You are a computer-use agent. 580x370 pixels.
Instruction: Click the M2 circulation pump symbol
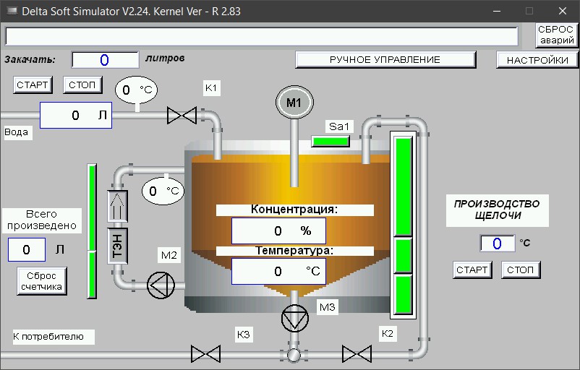(x=161, y=285)
